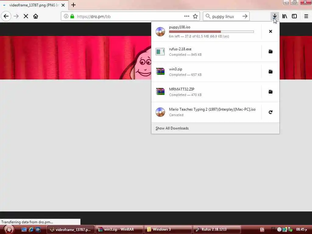Click the Forward arrow button
The image size is (312, 234).
[16, 16]
